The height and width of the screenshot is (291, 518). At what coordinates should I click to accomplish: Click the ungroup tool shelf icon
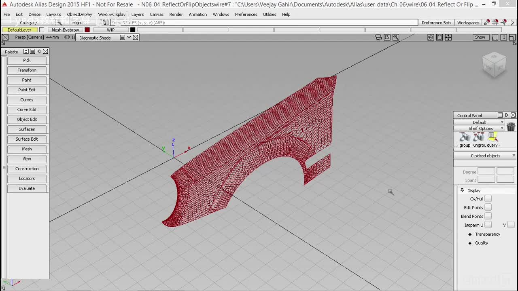(x=479, y=137)
